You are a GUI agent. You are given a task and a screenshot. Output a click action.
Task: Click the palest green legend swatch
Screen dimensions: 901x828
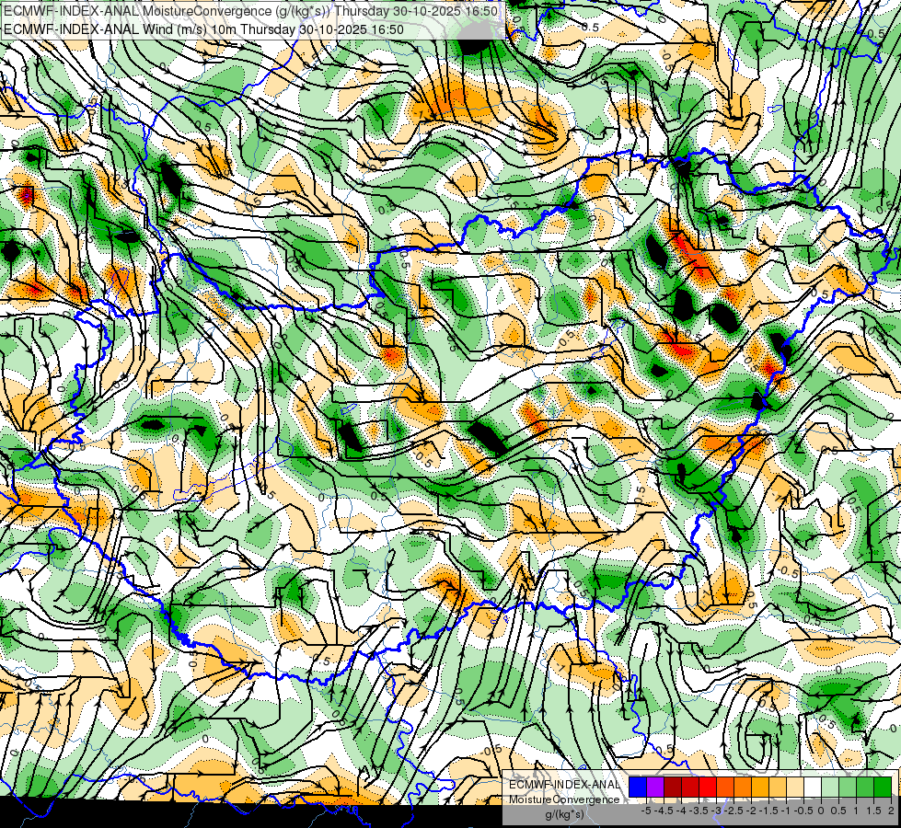click(x=830, y=788)
